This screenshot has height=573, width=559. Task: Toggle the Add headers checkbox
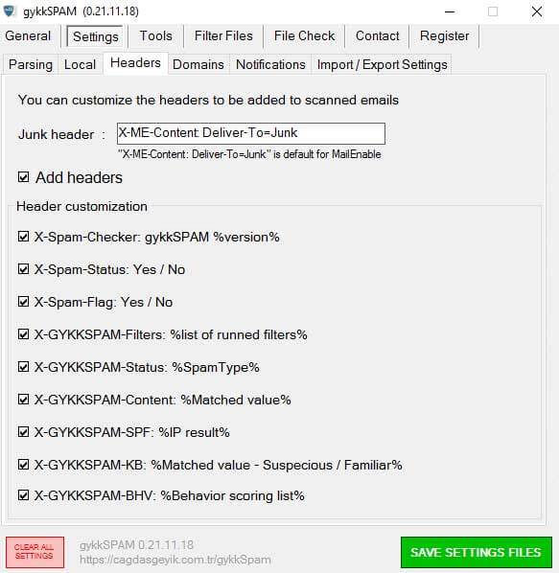[23, 177]
